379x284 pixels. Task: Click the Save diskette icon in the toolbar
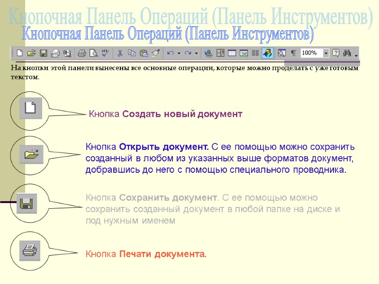click(x=44, y=53)
